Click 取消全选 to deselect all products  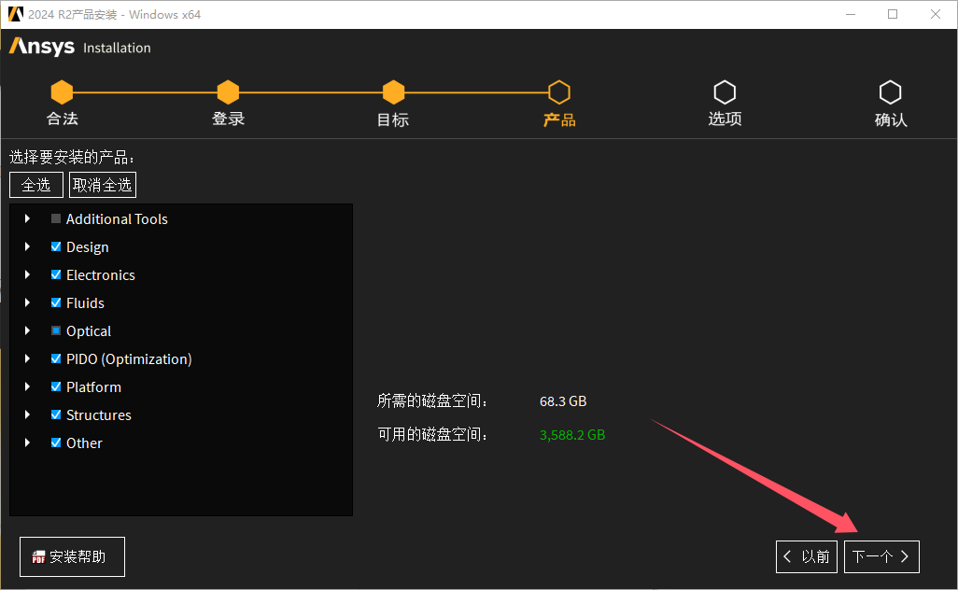pyautogui.click(x=103, y=185)
